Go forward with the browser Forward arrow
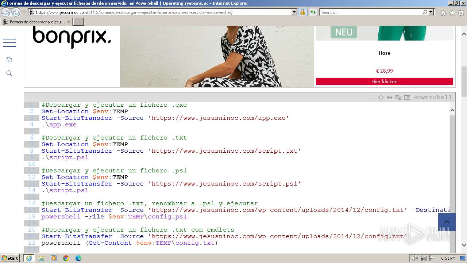 point(16,12)
